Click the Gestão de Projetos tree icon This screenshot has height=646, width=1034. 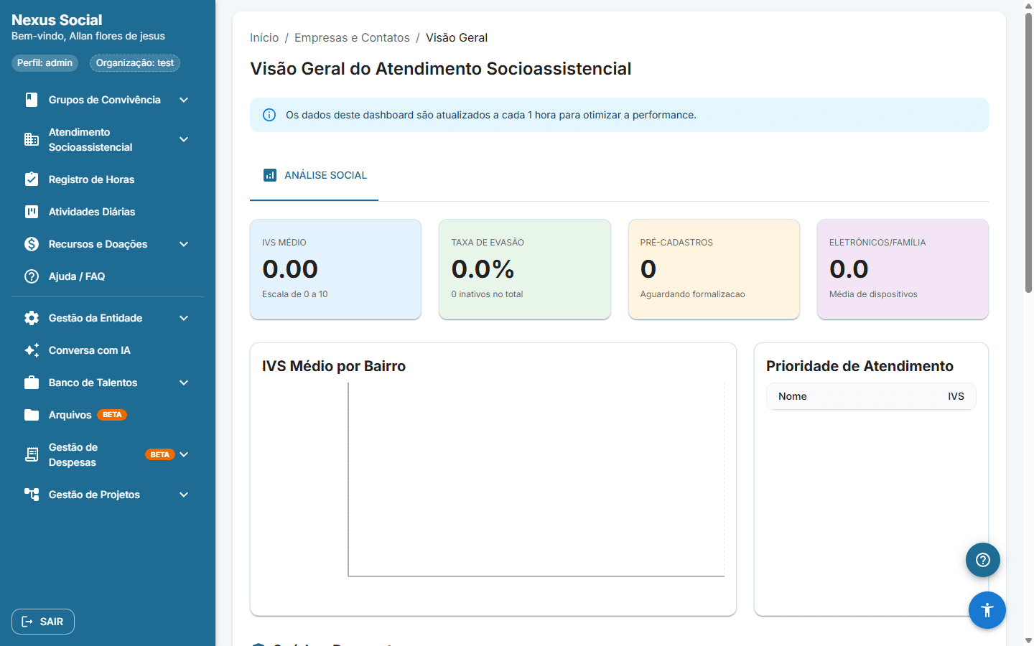32,495
